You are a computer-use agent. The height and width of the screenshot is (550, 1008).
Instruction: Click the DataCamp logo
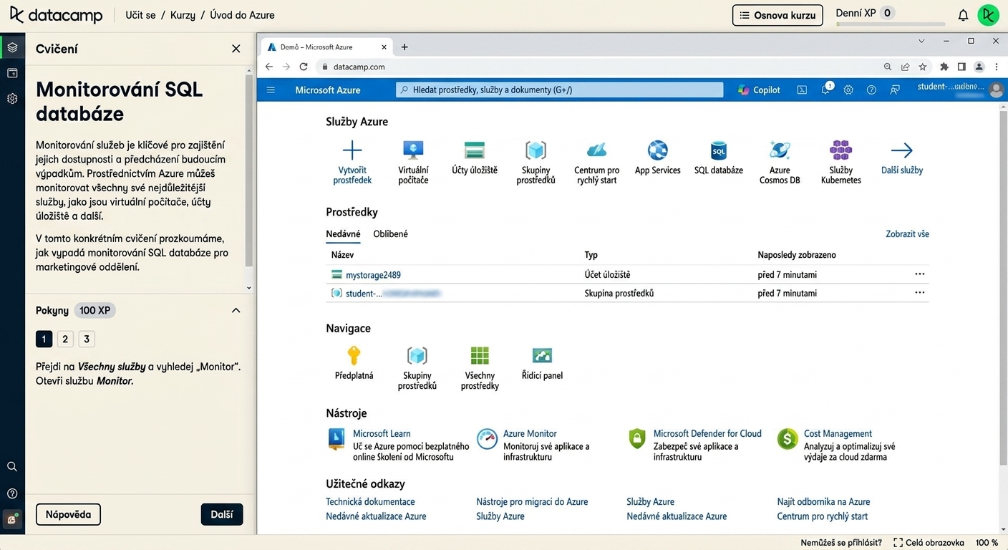(56, 15)
